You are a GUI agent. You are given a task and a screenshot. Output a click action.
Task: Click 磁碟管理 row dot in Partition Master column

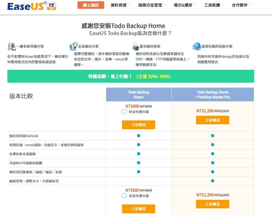(x=213, y=181)
